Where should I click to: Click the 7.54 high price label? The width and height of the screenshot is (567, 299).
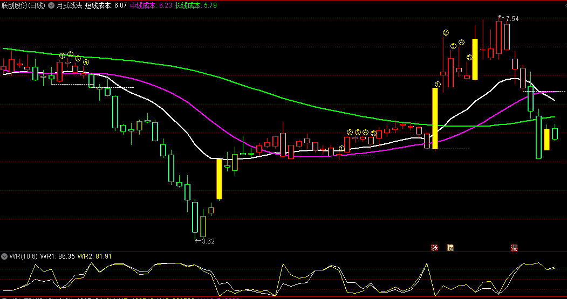point(512,19)
